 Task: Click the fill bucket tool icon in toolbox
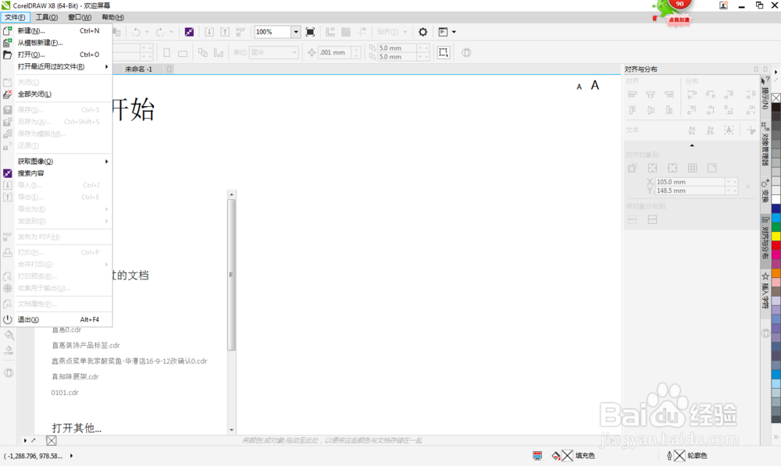click(9, 335)
